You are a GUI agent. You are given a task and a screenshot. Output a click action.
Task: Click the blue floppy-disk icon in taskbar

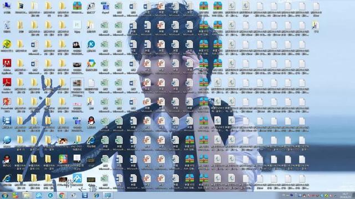[85, 195]
